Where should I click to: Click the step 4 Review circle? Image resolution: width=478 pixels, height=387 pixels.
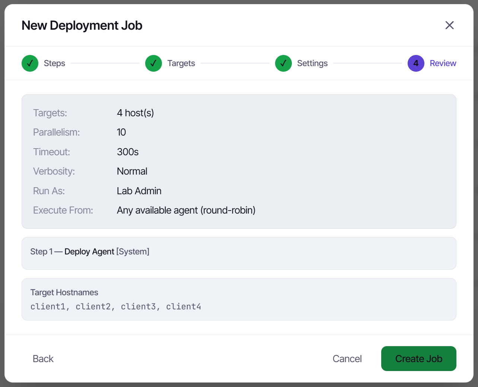(416, 63)
